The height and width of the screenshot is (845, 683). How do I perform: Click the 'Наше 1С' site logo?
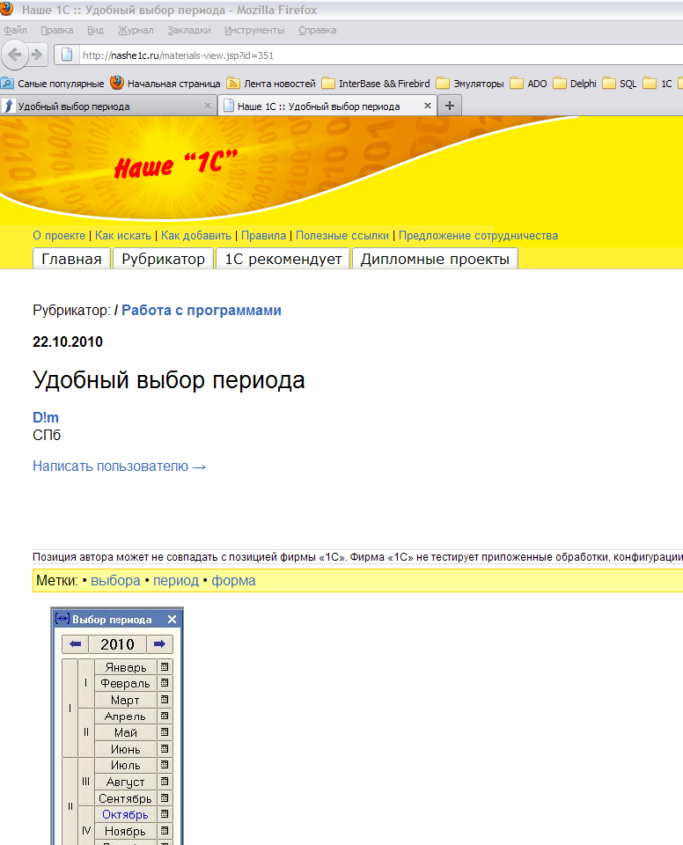click(x=176, y=164)
